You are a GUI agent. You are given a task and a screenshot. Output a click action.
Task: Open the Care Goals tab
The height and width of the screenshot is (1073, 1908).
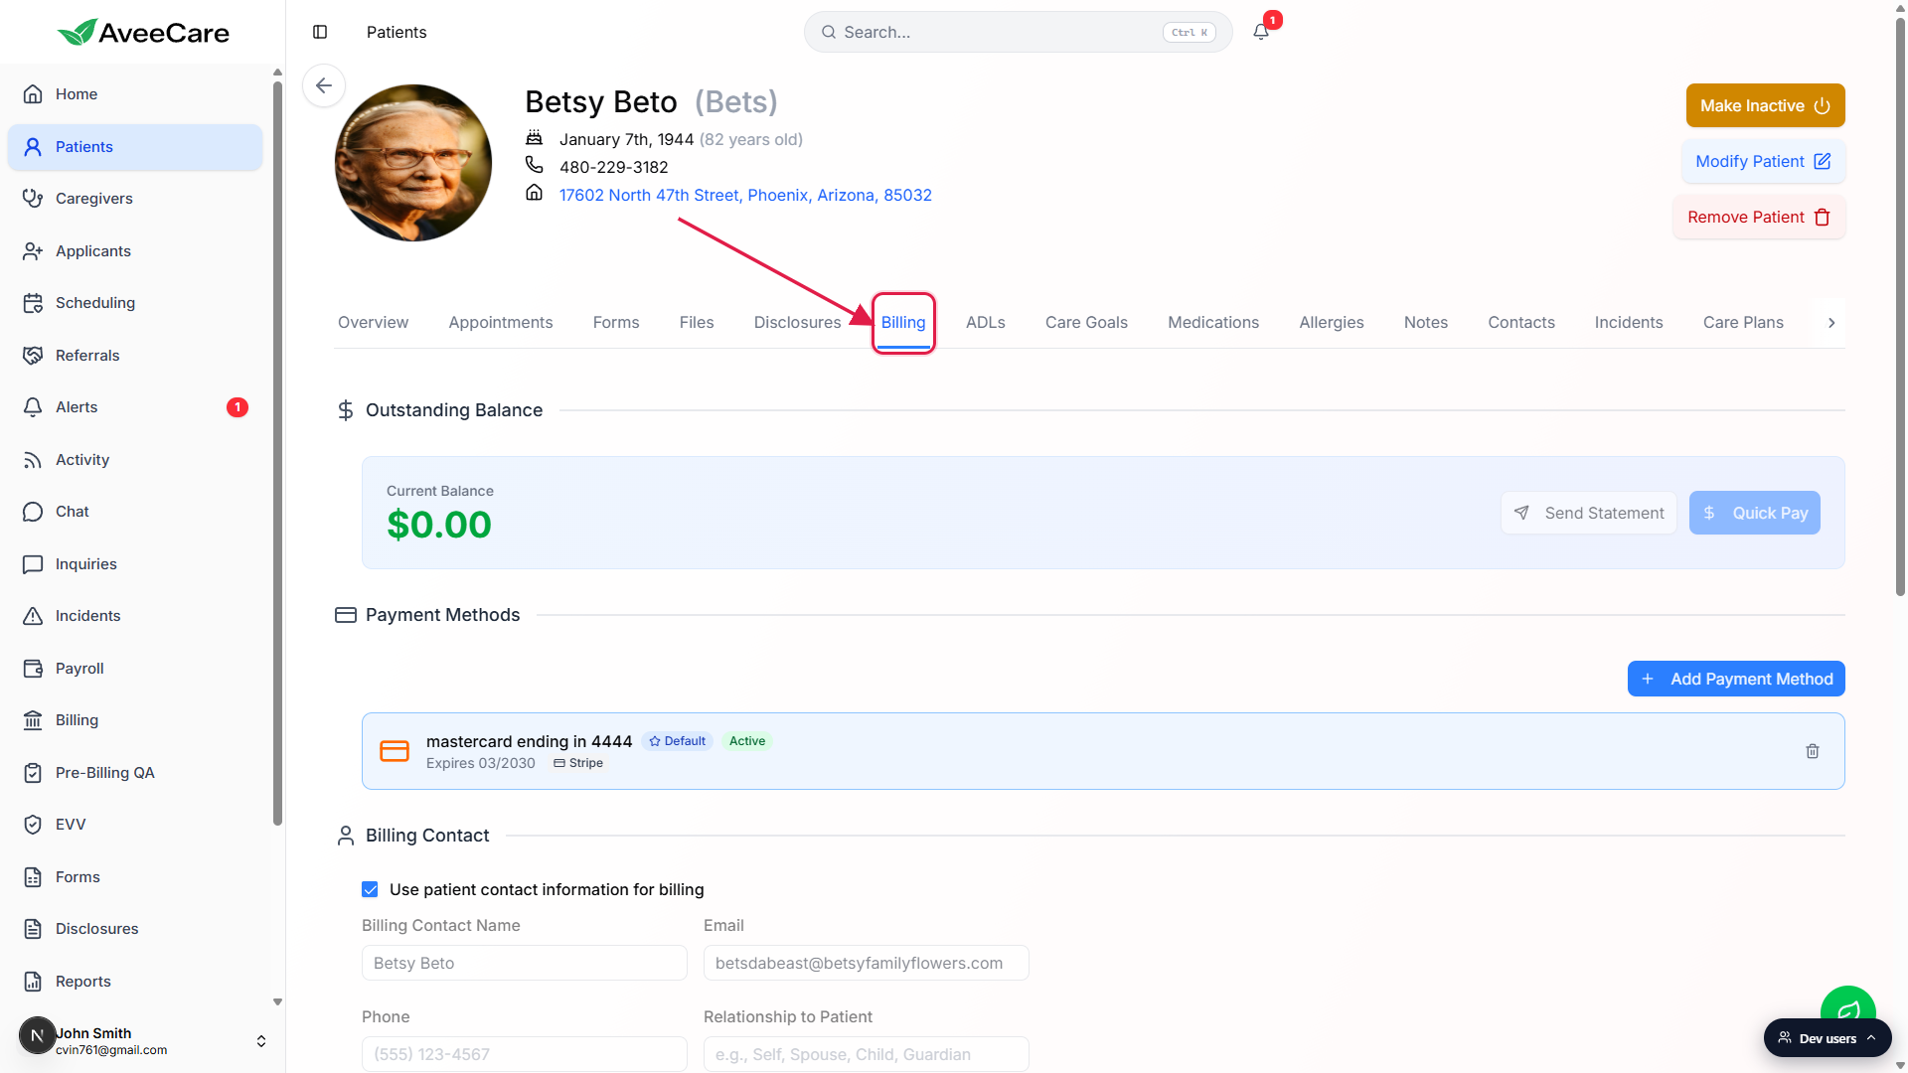[1086, 323]
